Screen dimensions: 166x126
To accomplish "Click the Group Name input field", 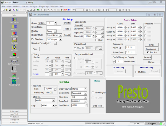I will (54, 27).
